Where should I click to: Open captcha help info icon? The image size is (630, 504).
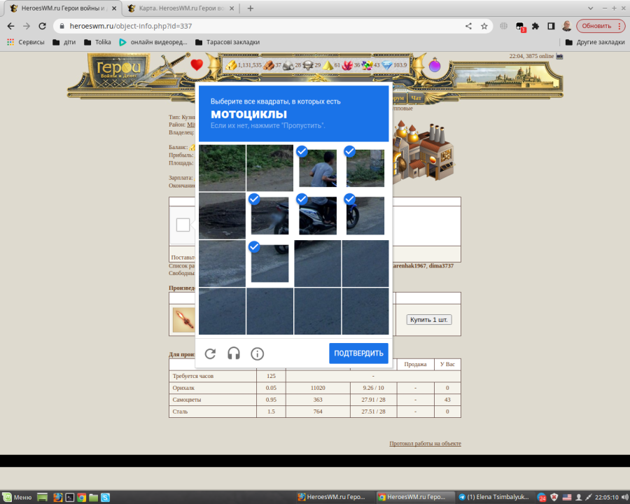tap(258, 353)
